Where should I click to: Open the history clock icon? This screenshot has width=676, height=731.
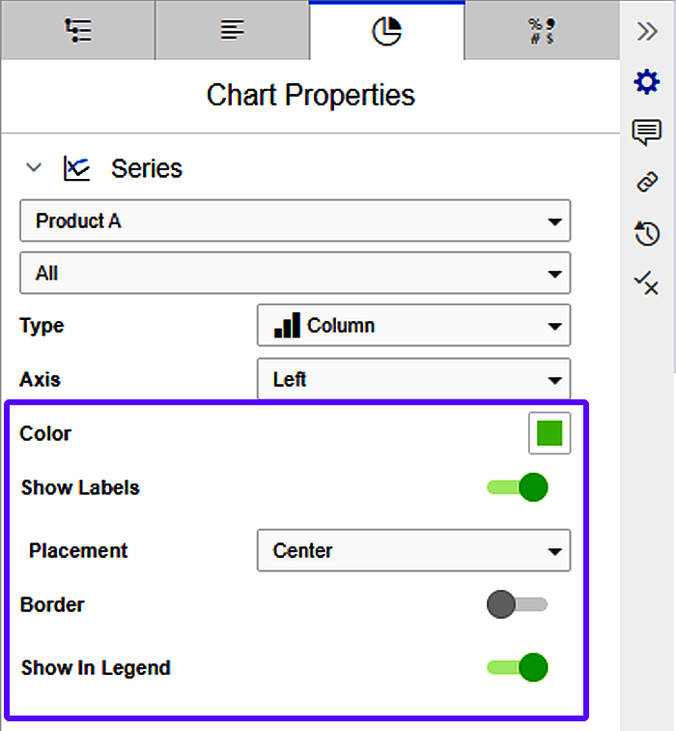[x=646, y=232]
